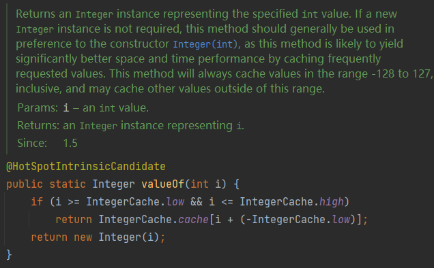The image size is (434, 268).
Task: Click the valueOf method name
Action: pyautogui.click(x=162, y=184)
